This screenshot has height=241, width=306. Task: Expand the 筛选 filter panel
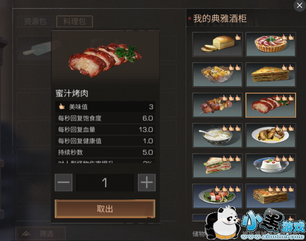click(41, 234)
